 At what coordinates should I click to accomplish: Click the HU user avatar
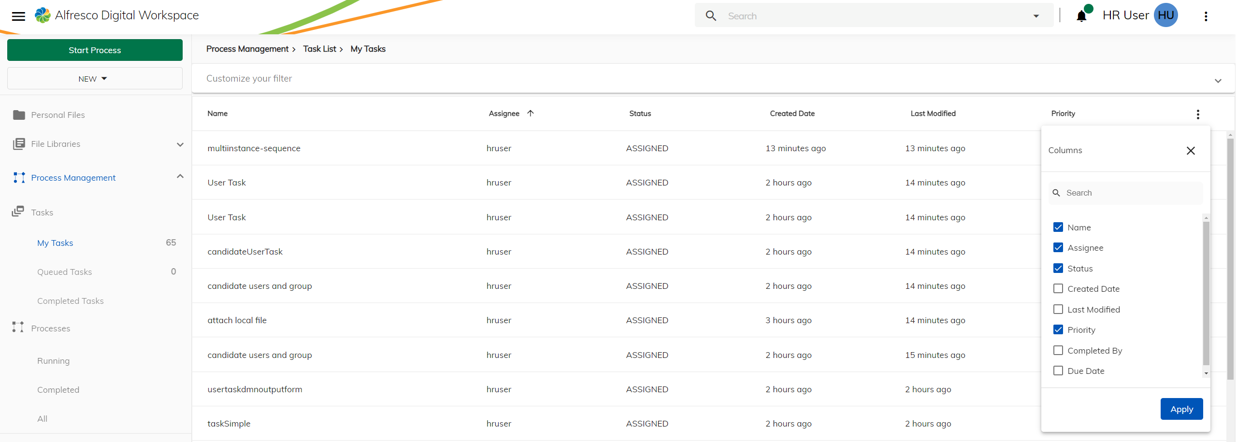click(1165, 15)
